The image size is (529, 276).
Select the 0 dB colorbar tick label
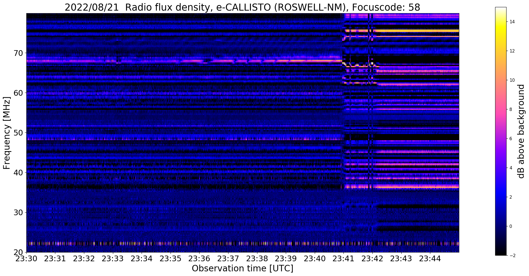click(x=510, y=226)
